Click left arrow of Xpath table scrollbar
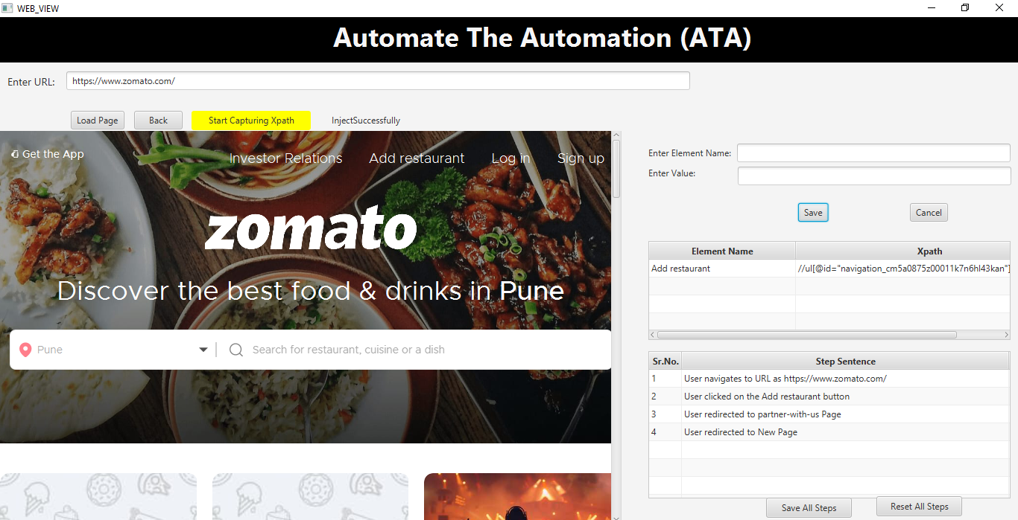 click(x=653, y=335)
